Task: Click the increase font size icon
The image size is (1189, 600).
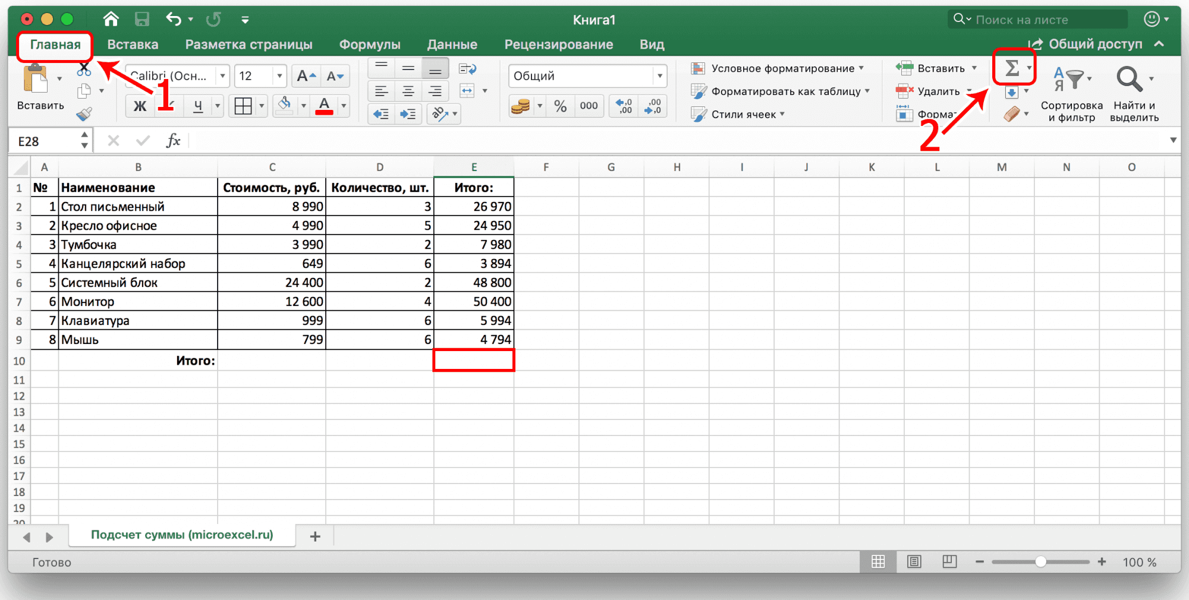Action: [306, 76]
